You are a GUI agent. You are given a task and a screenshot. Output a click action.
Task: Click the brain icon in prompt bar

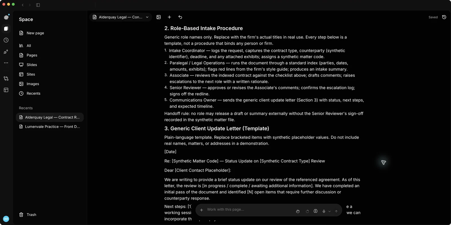316,211
